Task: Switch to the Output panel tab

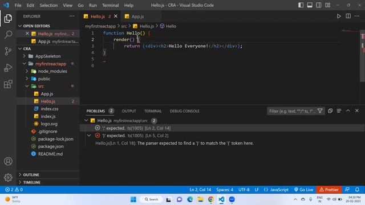Action: coord(129,111)
